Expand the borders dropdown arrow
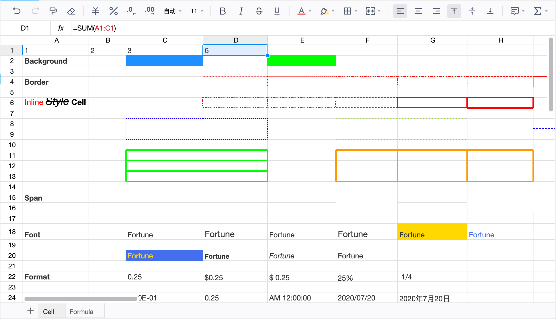This screenshot has width=556, height=320. 356,11
